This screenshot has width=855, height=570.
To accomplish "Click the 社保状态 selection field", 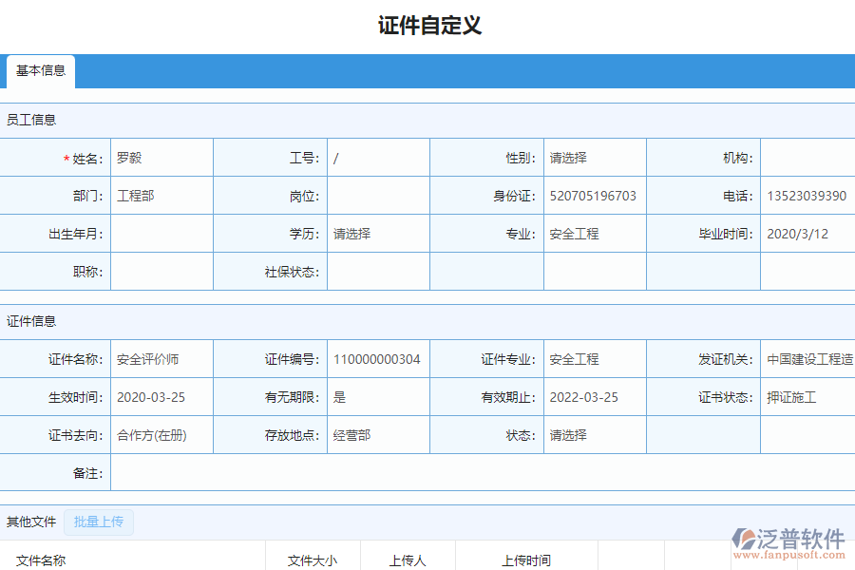I will click(x=378, y=271).
